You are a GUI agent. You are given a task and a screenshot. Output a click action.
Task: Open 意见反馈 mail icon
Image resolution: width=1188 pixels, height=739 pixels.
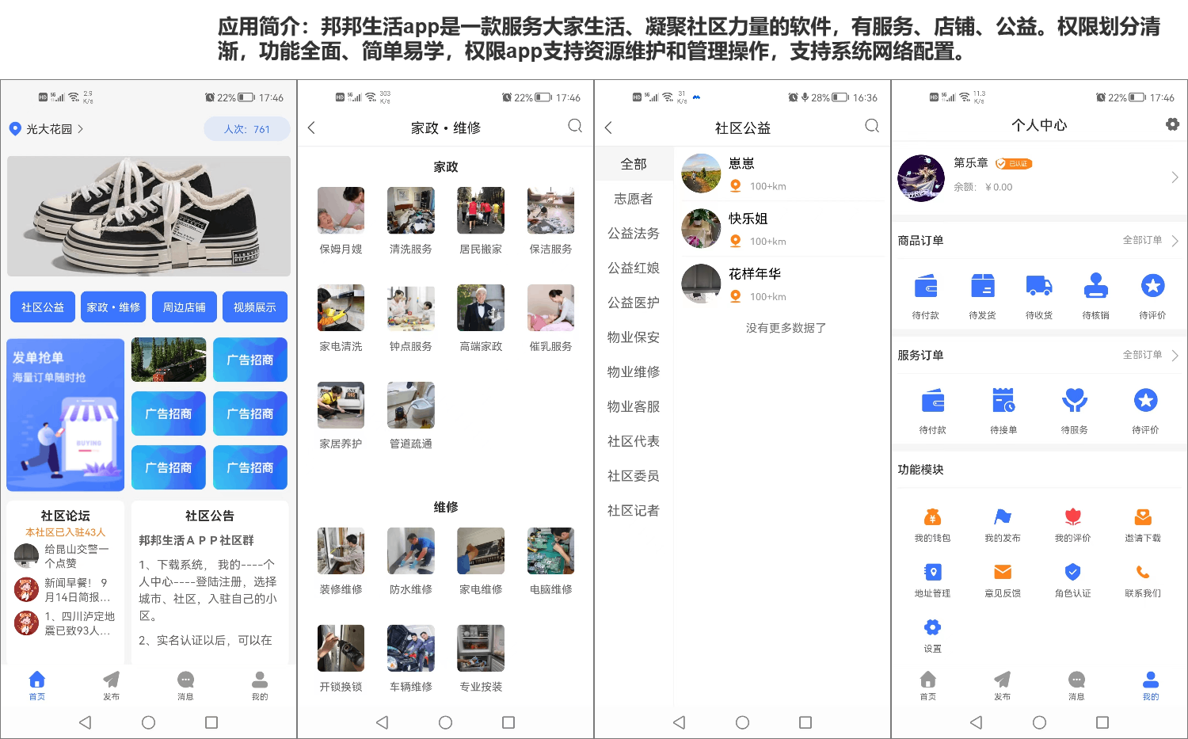coord(1003,572)
